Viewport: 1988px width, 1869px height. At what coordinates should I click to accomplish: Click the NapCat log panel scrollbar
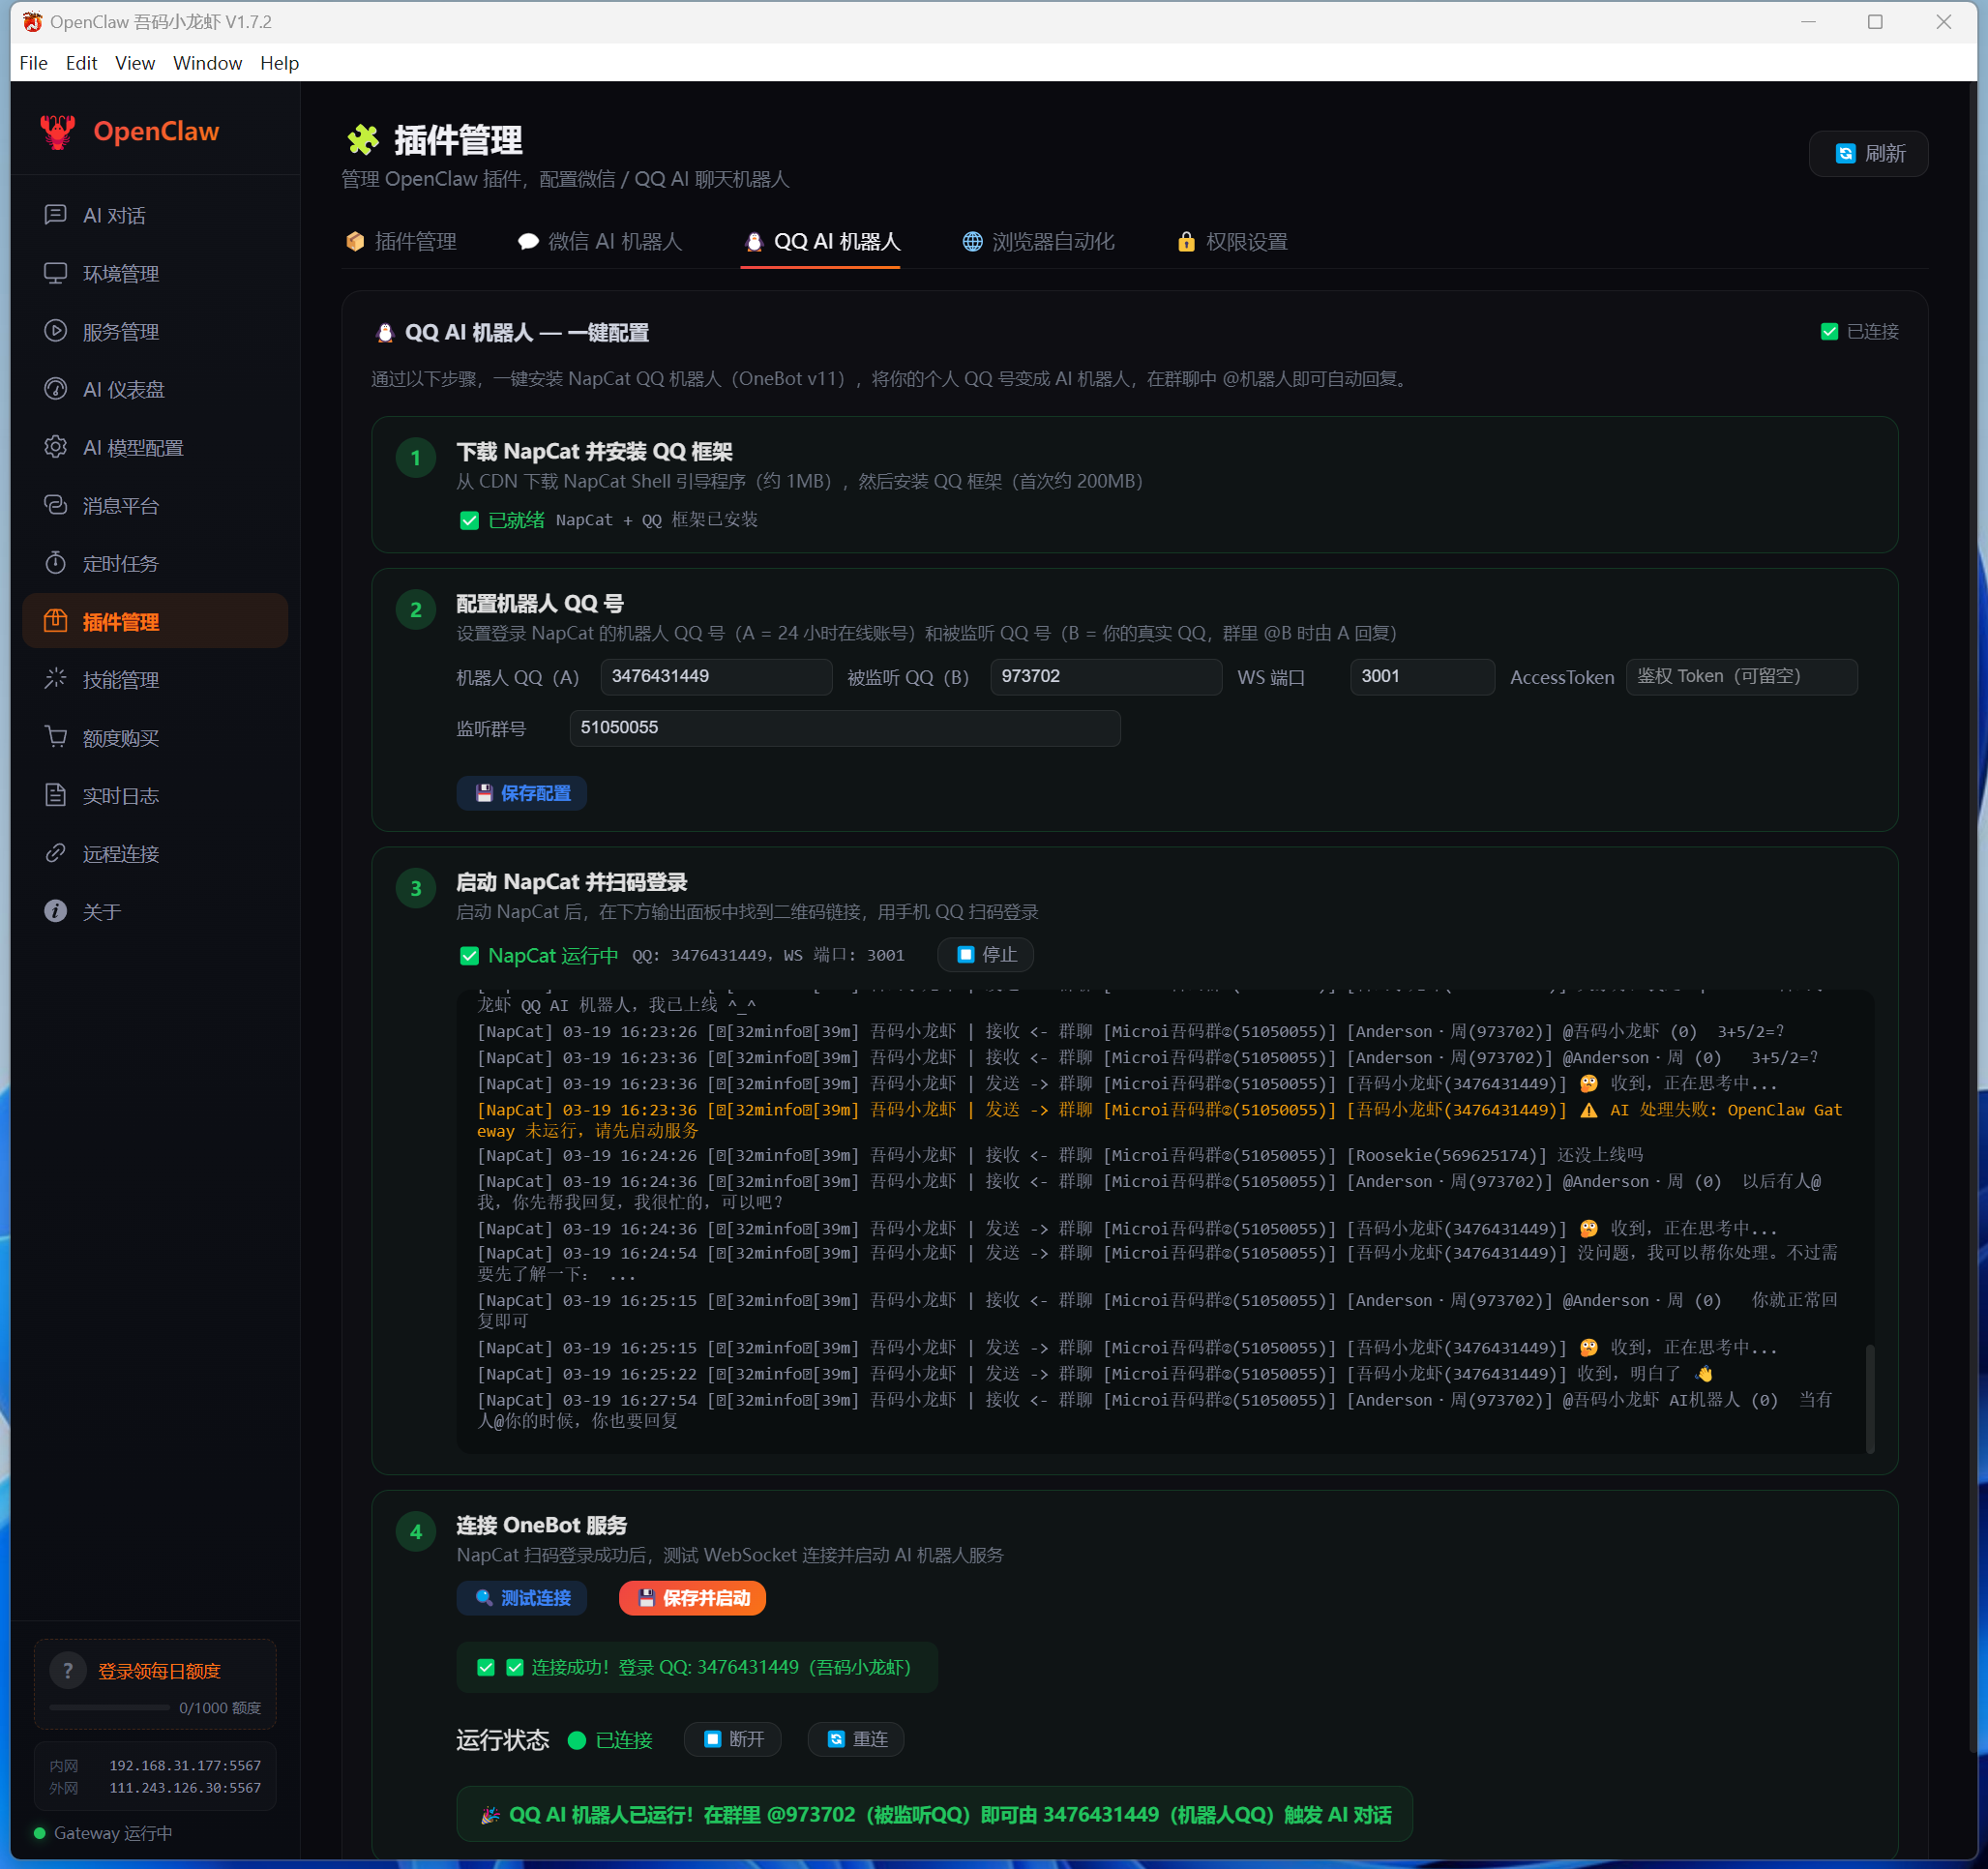(1869, 1397)
